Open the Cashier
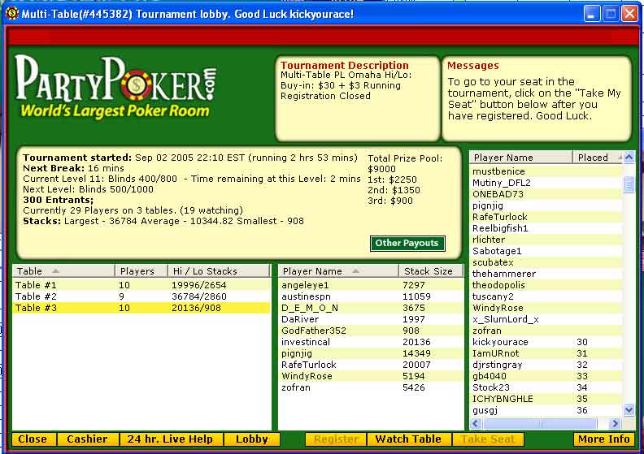The width and height of the screenshot is (644, 454). click(87, 439)
